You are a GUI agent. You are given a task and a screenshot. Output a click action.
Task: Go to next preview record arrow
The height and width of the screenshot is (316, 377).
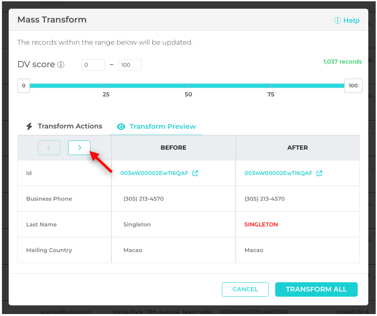click(79, 148)
